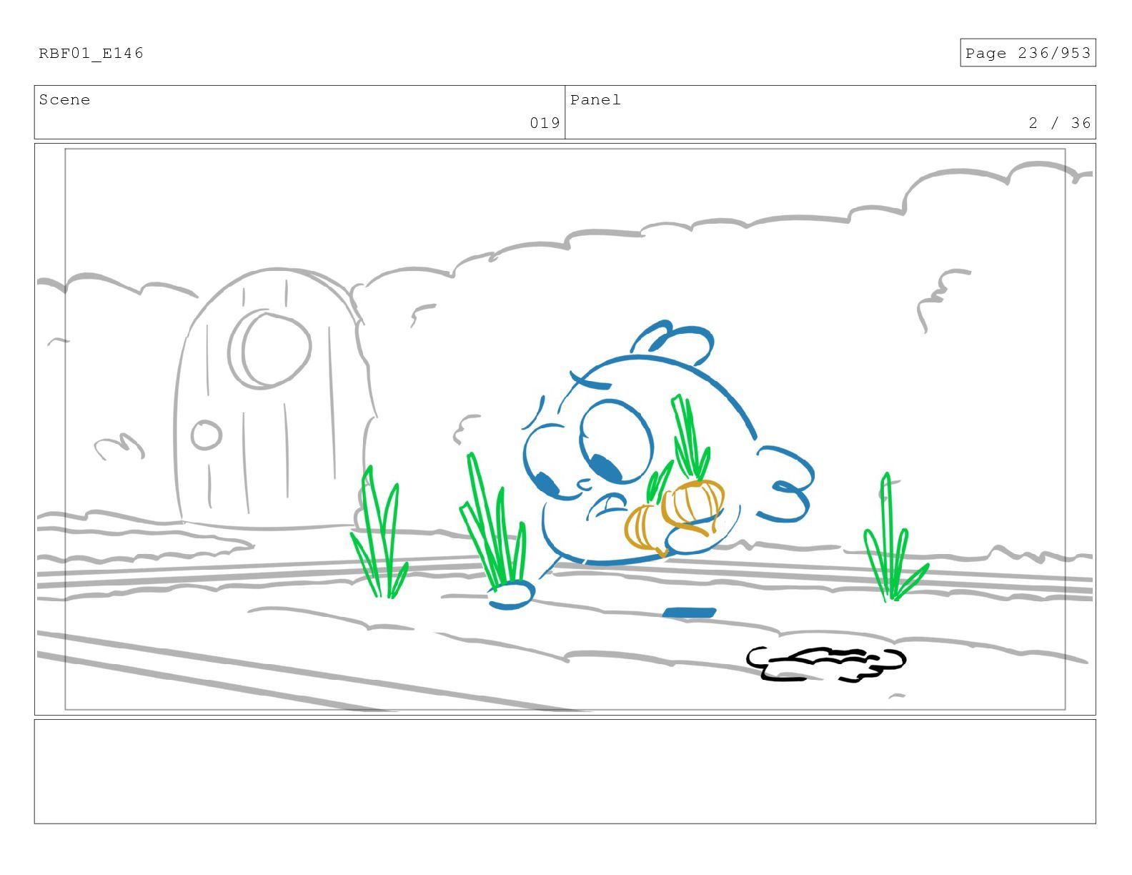Click the episode code RBF01_E146
Image resolution: width=1132 pixels, height=875 pixels.
pos(91,53)
